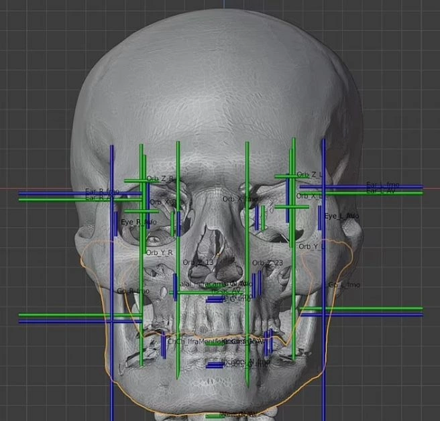Click the short blue marker between the lower incisors
This screenshot has height=421, width=440.
[215, 365]
